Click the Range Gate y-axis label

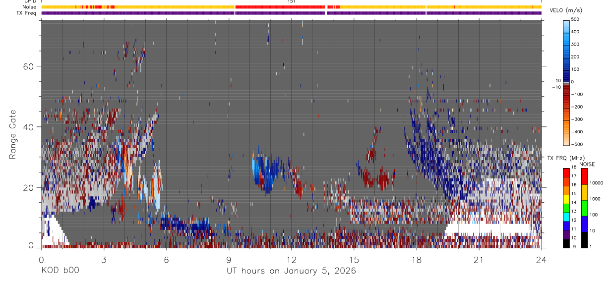click(12, 134)
